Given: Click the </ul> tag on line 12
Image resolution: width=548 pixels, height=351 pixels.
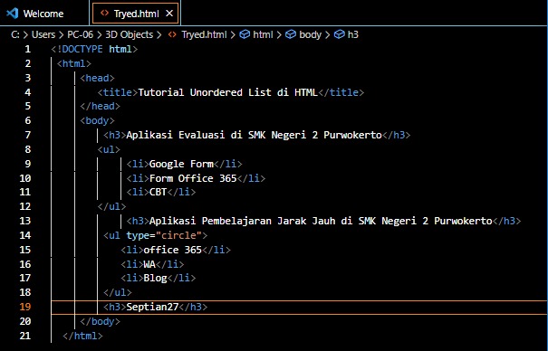Looking at the screenshot, I should pos(111,206).
